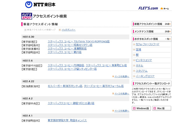Click bullet icon next to 駅

point(134,55)
